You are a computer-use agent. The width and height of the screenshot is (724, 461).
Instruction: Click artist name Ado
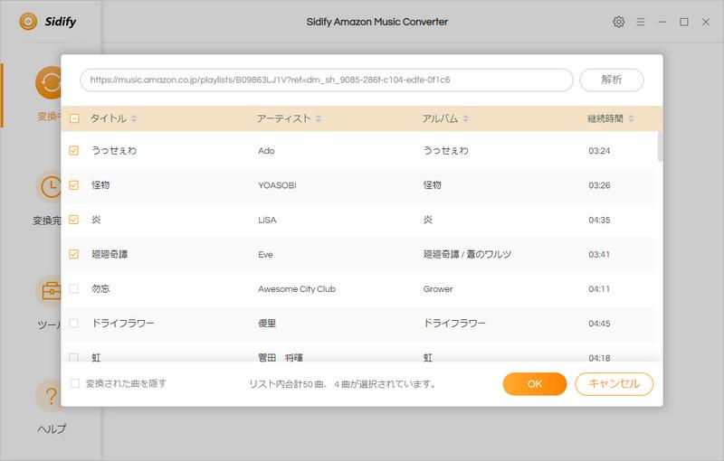[x=266, y=151]
